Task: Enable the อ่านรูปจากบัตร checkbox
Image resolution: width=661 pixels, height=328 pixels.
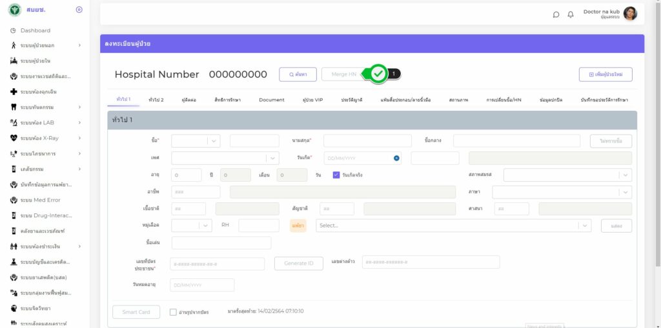Action: point(173,312)
